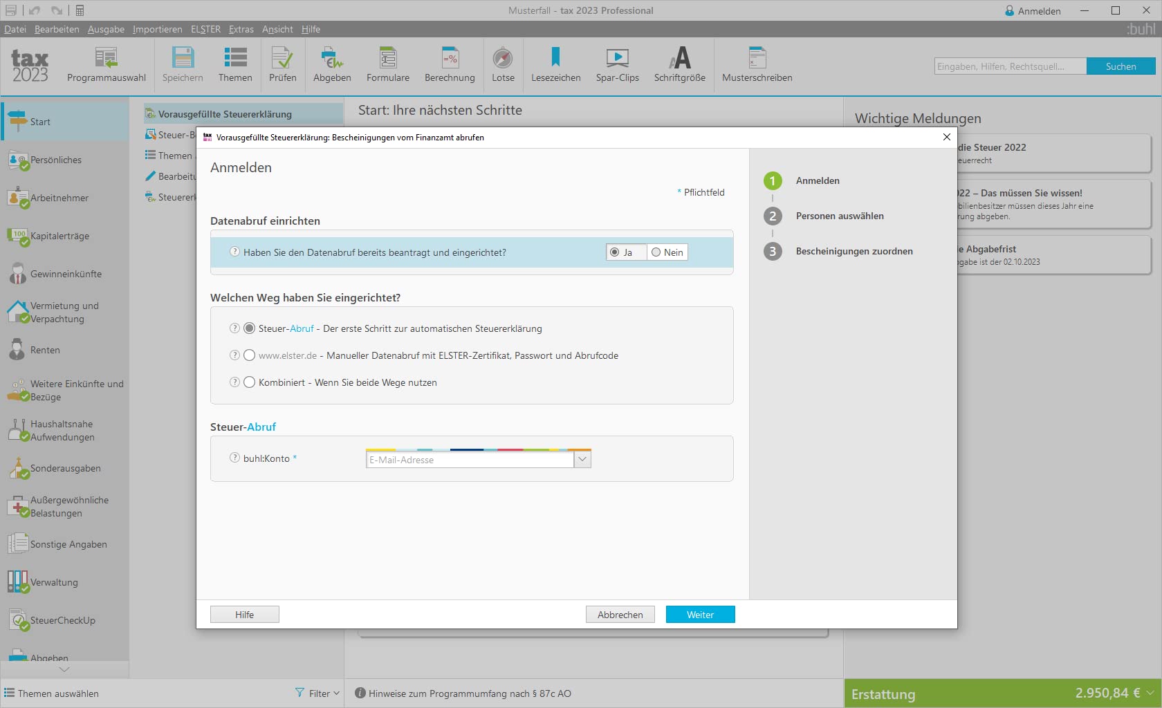Select Ja for Datenabruf eingerichtet
Viewport: 1162px width, 708px height.
[x=627, y=252]
